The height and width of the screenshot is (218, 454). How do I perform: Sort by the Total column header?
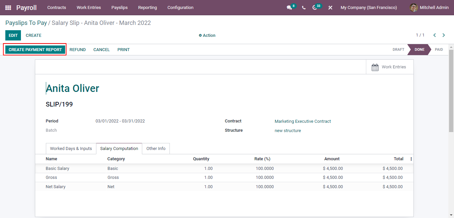tap(398, 159)
